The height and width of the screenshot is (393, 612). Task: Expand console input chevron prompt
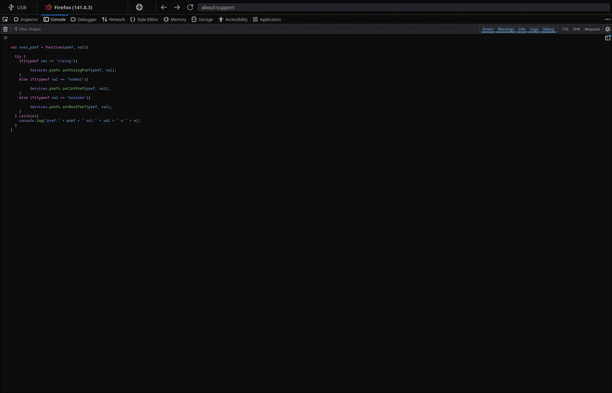6,38
